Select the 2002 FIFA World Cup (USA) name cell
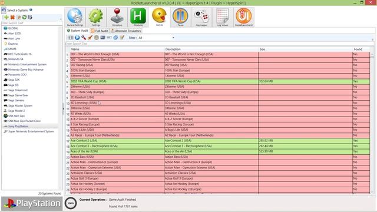This screenshot has height=212, width=377. (117, 81)
